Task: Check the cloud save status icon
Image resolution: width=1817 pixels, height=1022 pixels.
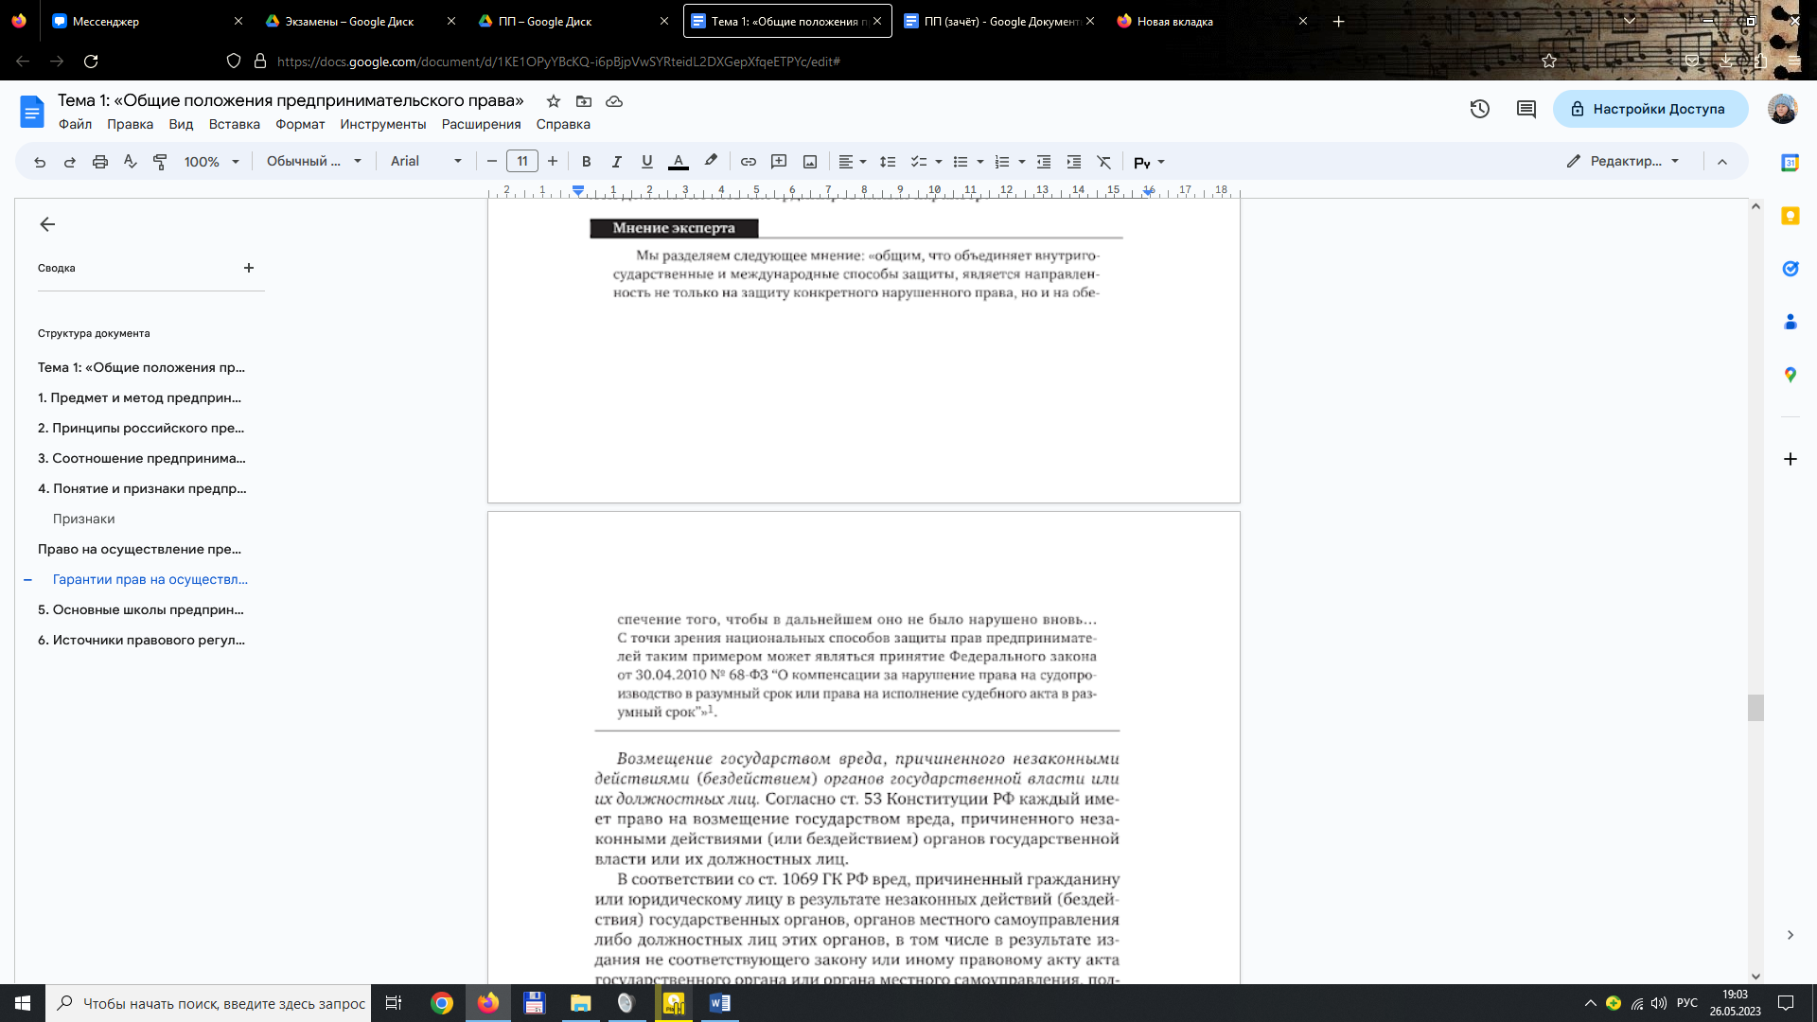Action: [x=614, y=101]
